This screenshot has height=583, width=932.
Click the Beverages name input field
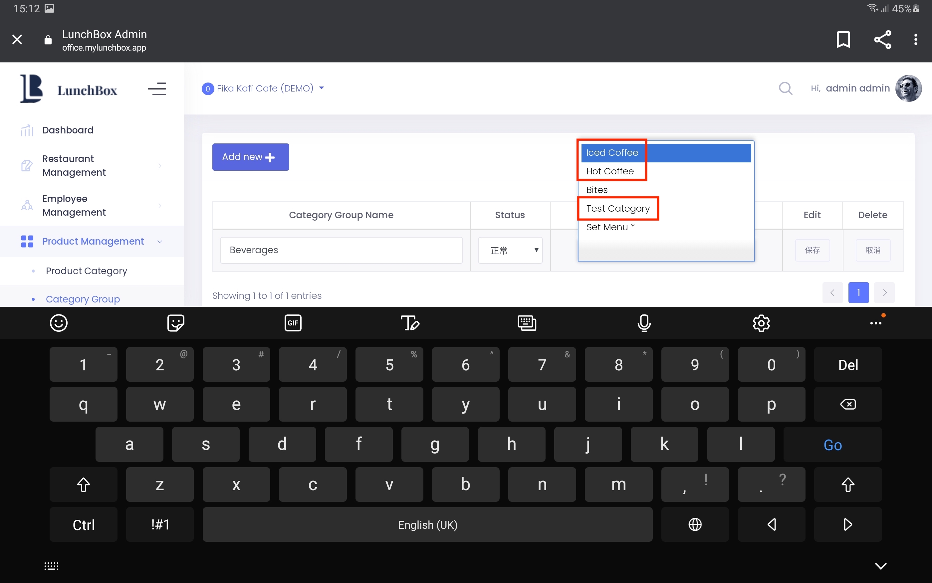(x=341, y=250)
